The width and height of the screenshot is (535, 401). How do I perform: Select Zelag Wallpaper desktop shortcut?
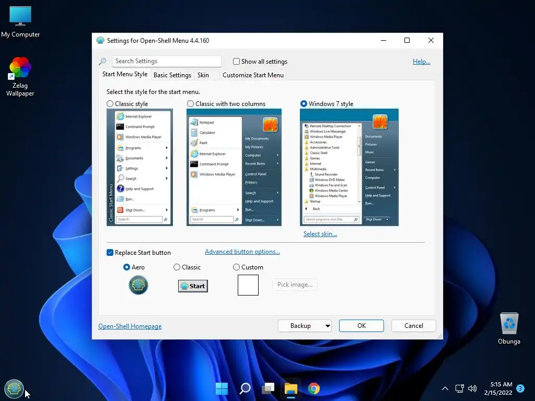point(20,77)
